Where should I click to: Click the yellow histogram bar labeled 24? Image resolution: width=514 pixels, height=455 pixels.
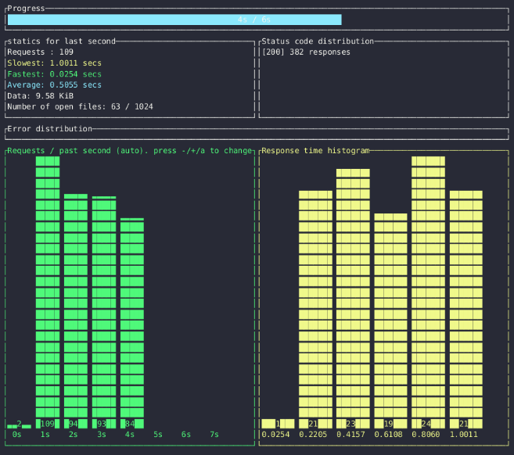428,292
